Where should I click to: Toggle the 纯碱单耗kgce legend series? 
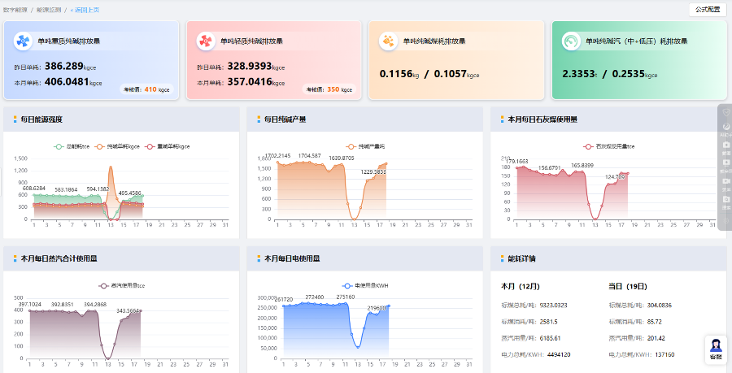pyautogui.click(x=118, y=146)
